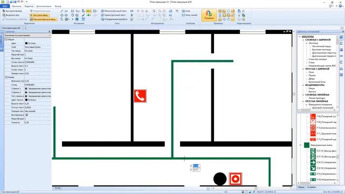Open the Слои layers dialog
345x194 pixels.
coord(186,11)
